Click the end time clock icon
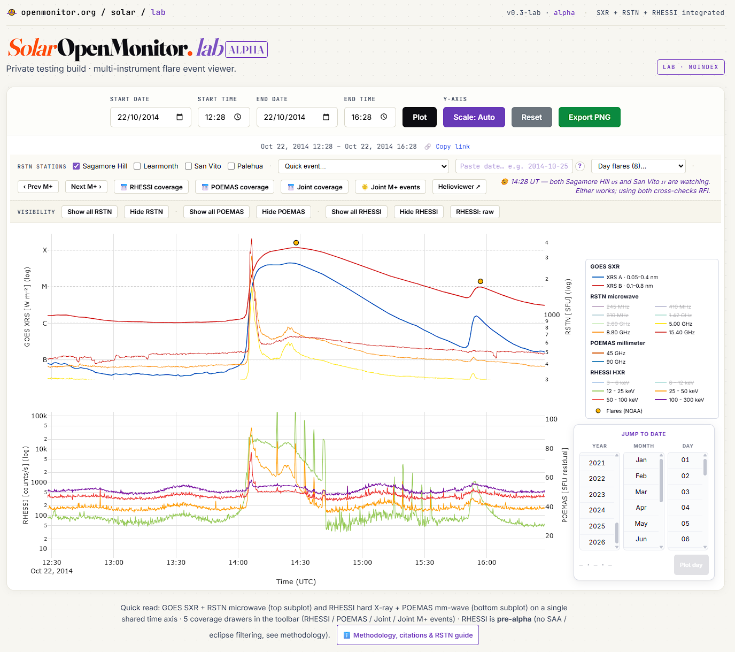Image resolution: width=735 pixels, height=652 pixels. click(384, 117)
